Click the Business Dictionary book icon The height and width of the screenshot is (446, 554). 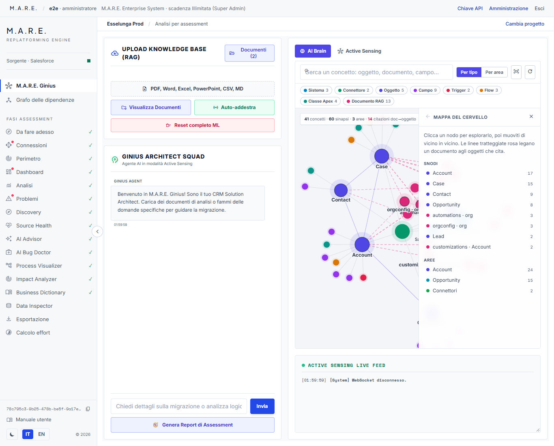pyautogui.click(x=9, y=292)
